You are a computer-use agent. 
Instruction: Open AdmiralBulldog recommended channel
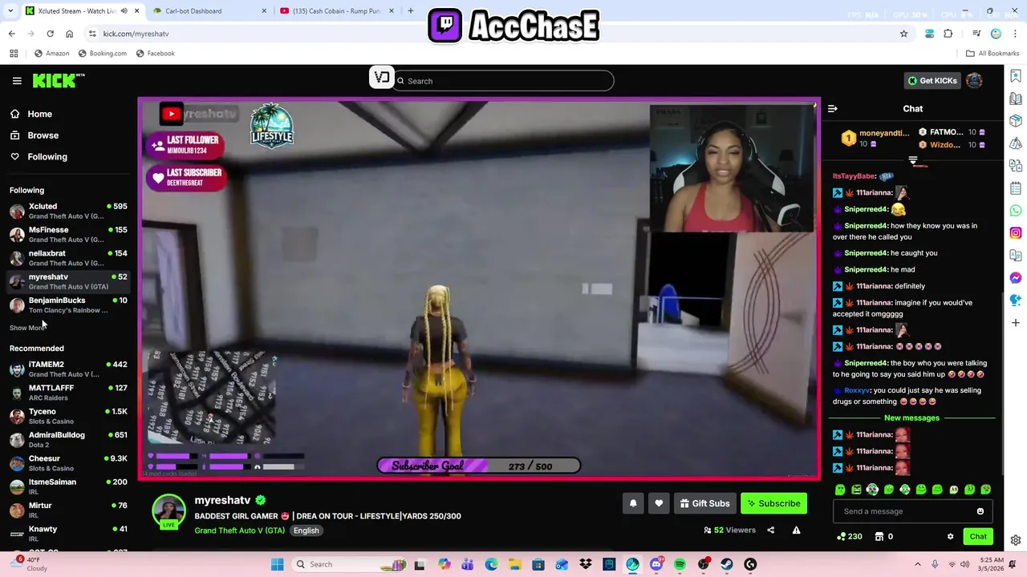pos(69,439)
